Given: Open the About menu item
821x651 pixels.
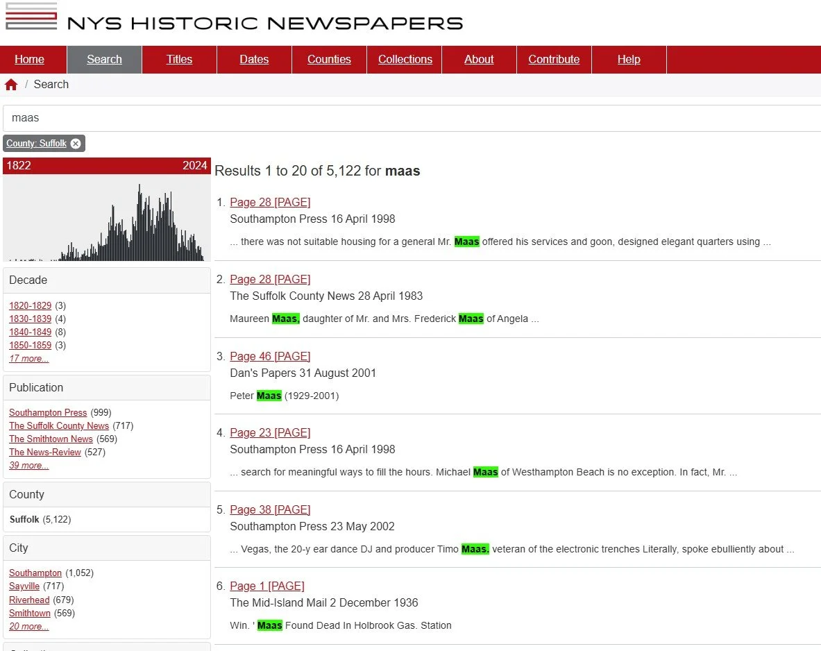Looking at the screenshot, I should (x=479, y=59).
